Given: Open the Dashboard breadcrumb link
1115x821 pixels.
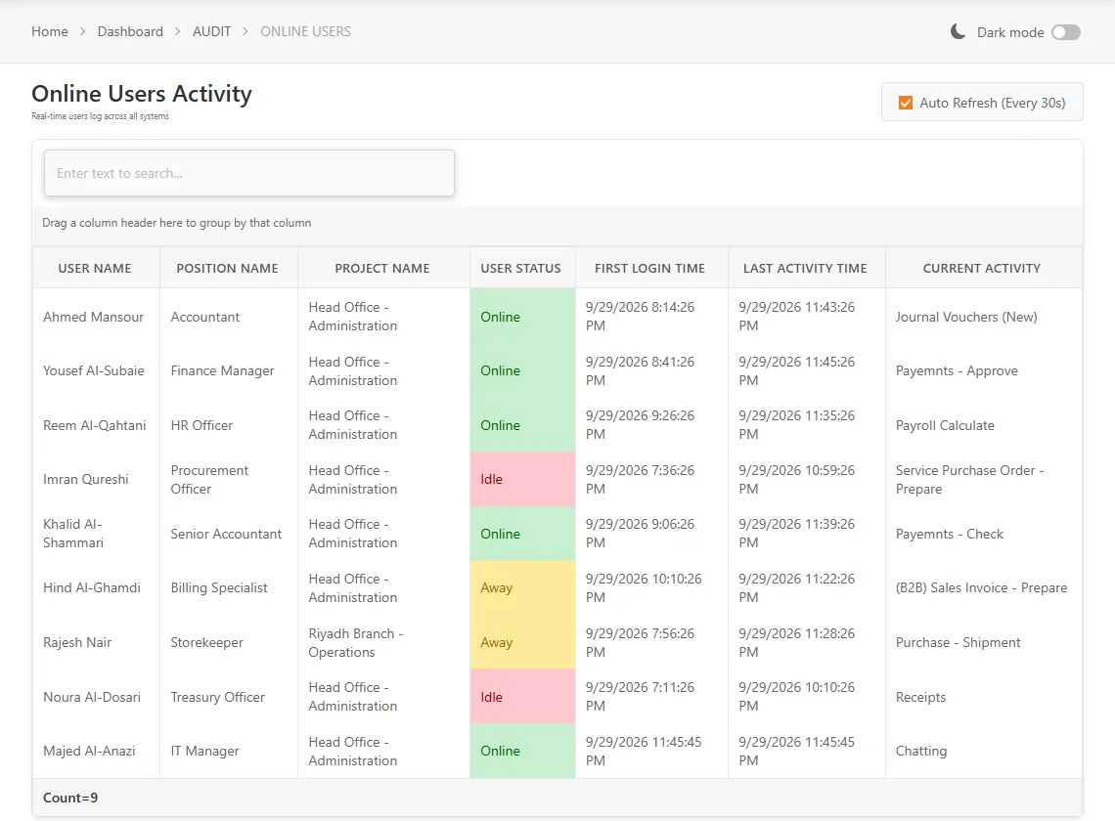Looking at the screenshot, I should point(130,31).
